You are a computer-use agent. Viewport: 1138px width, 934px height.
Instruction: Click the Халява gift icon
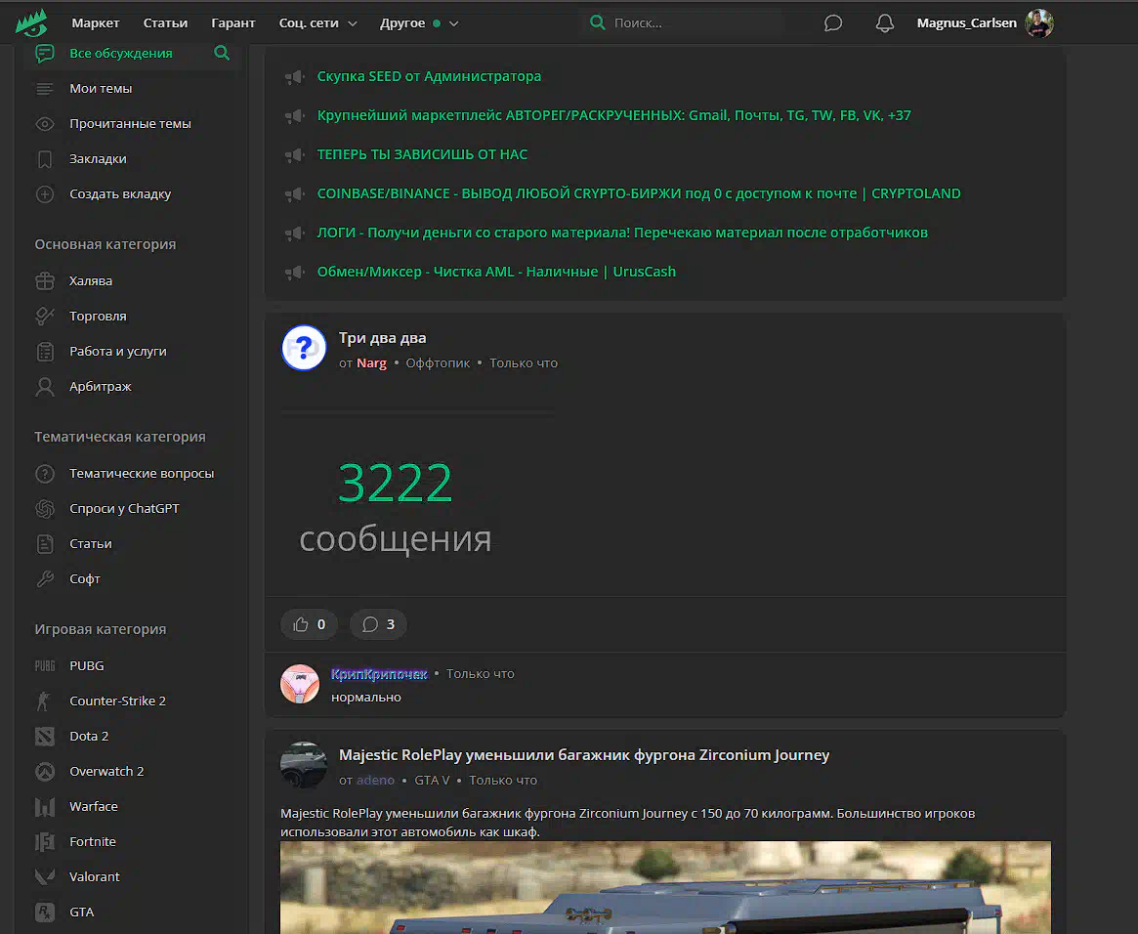pyautogui.click(x=45, y=280)
